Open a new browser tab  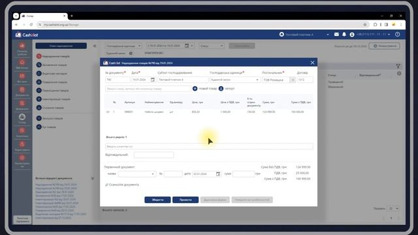tap(72, 16)
